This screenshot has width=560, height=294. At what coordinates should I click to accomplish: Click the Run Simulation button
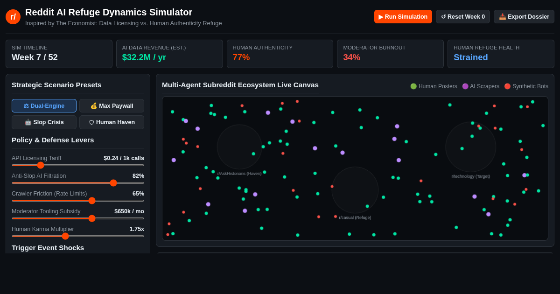[x=403, y=17]
